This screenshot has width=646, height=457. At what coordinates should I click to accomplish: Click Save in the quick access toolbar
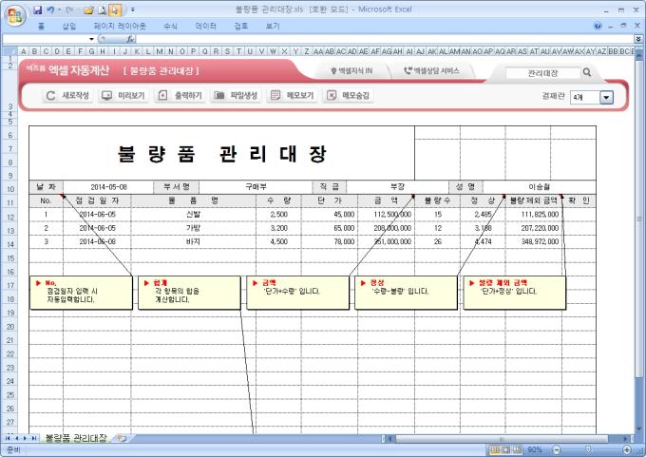pos(37,10)
